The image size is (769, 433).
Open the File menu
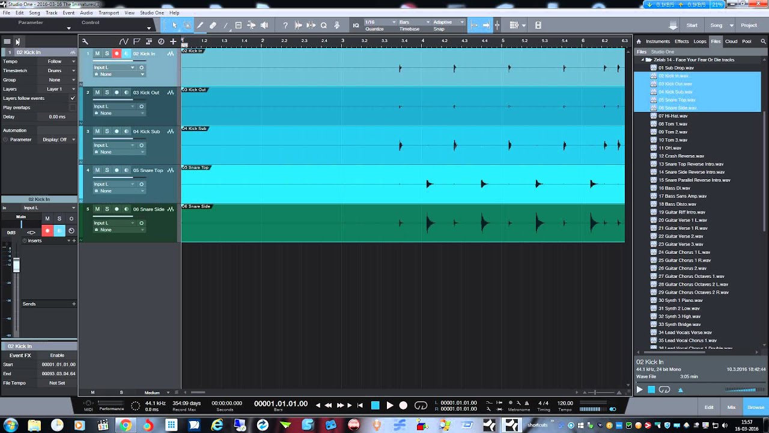click(7, 13)
